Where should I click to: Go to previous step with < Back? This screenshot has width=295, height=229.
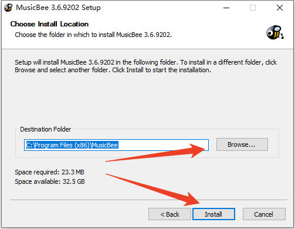pyautogui.click(x=169, y=214)
